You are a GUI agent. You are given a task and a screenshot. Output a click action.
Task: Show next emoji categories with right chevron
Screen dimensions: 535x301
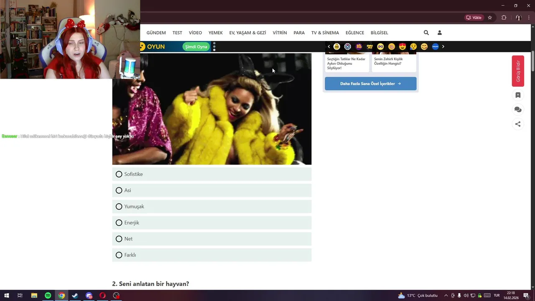pos(443,46)
